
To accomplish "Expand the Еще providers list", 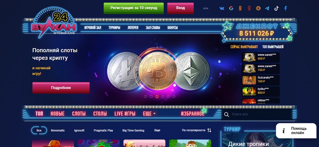I will [157, 130].
